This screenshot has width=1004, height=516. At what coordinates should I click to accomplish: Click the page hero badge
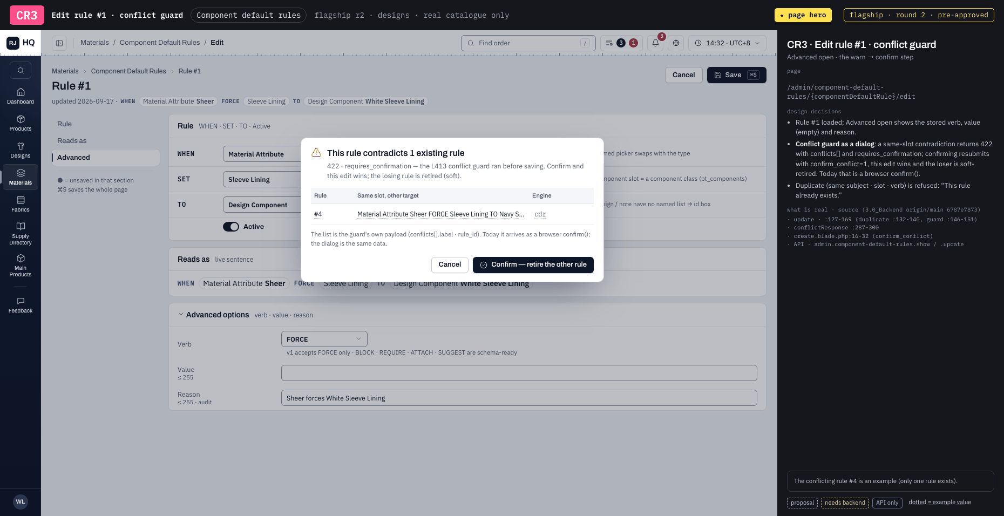tap(803, 15)
